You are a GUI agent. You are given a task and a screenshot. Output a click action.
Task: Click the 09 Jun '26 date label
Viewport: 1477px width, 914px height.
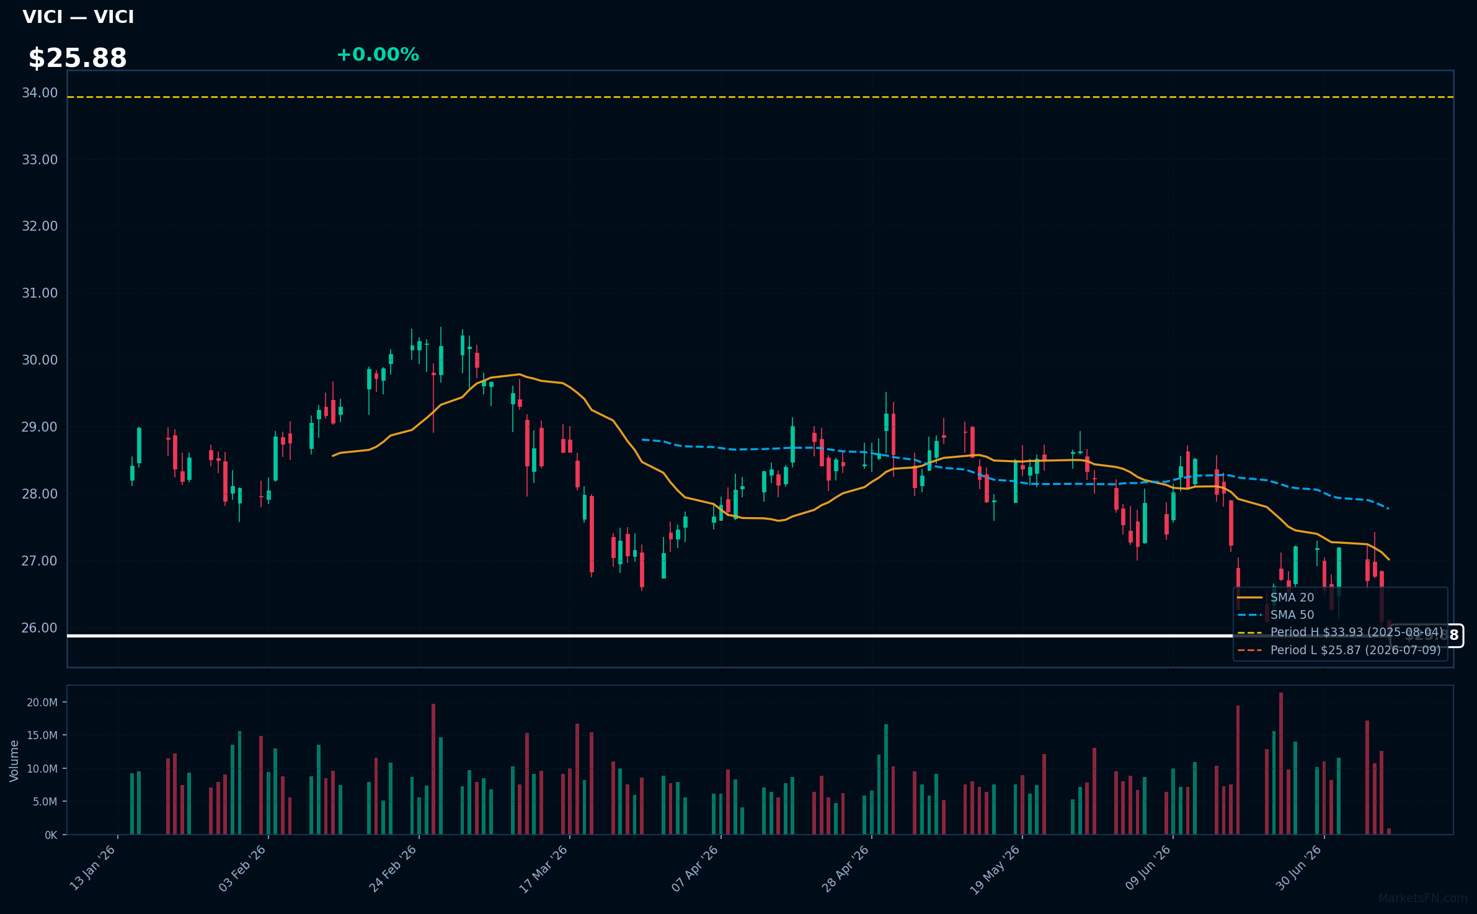tap(1148, 868)
